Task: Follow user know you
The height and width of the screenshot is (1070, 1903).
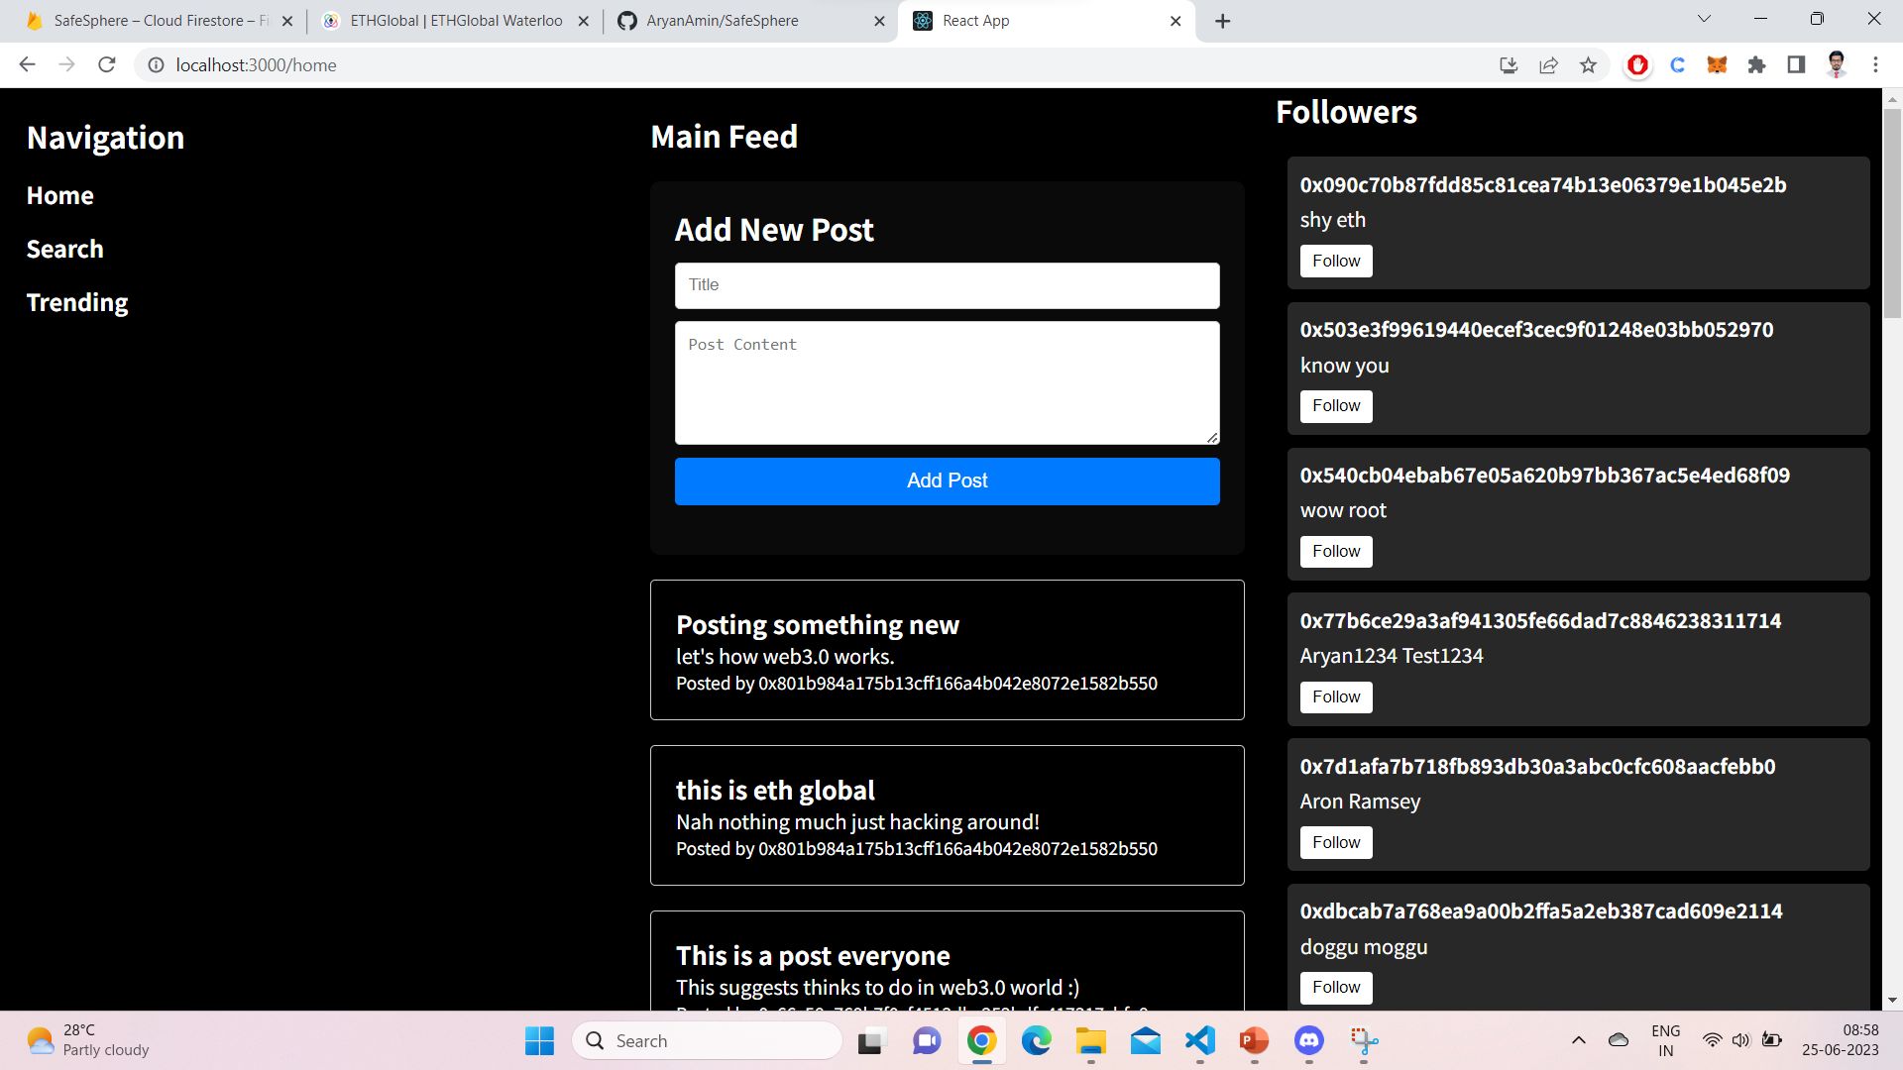Action: coord(1337,406)
